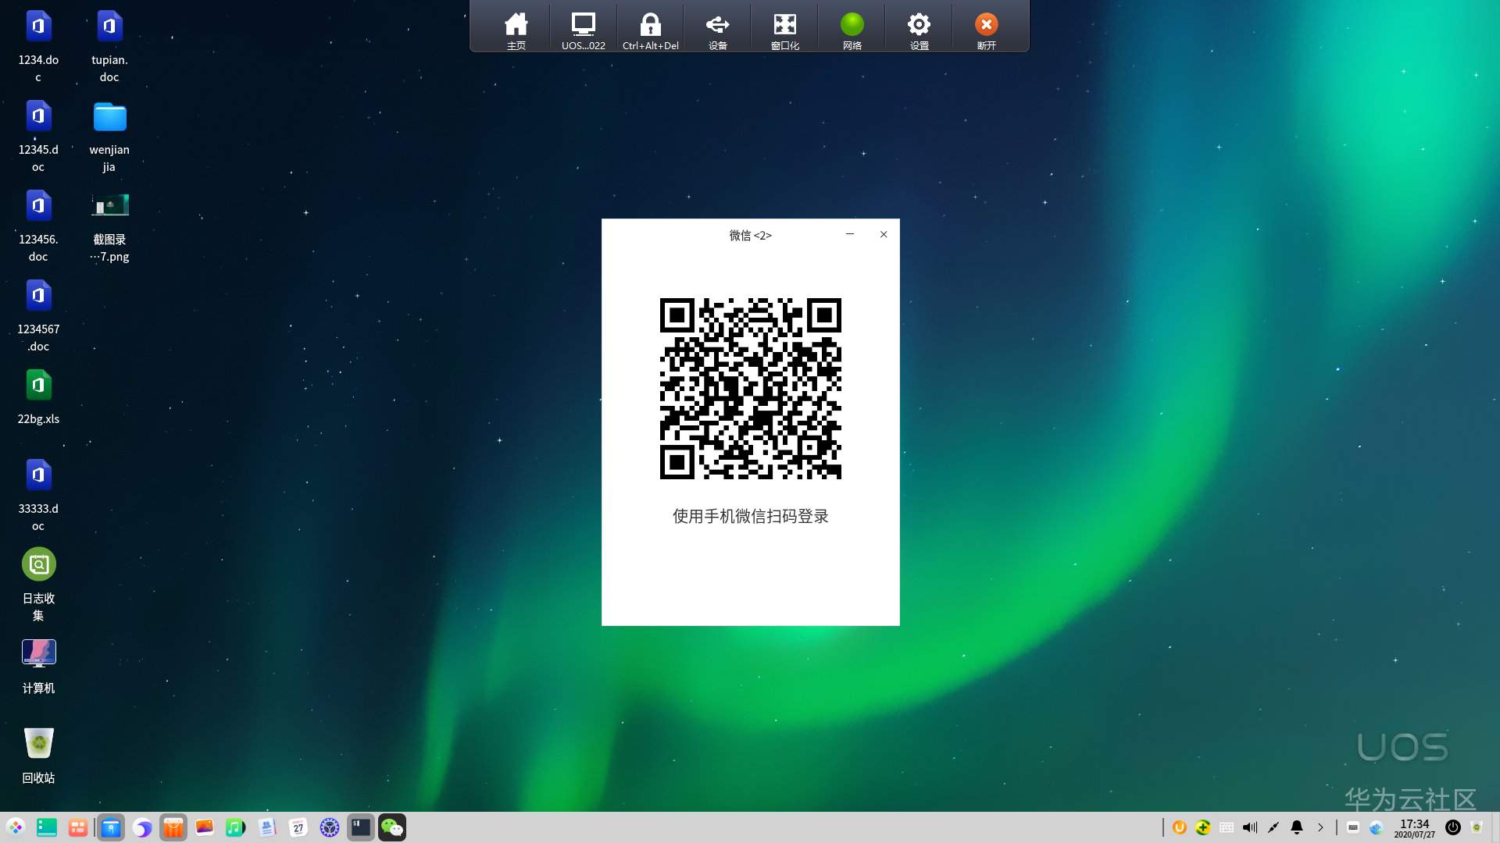Open the launcher from the dock
The image size is (1500, 843).
click(x=16, y=827)
